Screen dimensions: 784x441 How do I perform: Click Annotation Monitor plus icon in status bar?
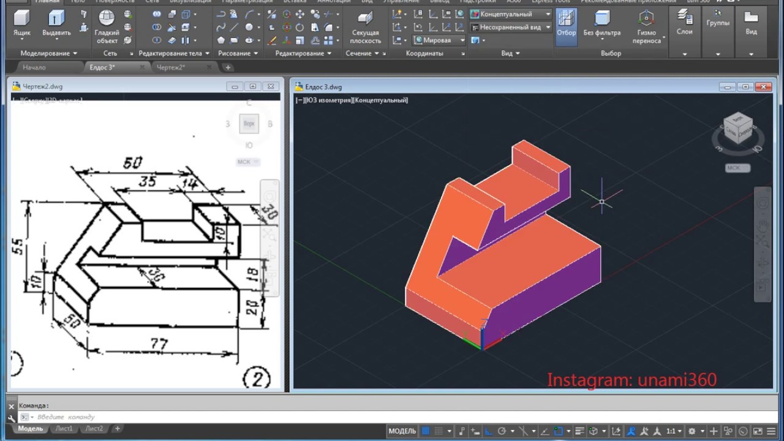(713, 431)
